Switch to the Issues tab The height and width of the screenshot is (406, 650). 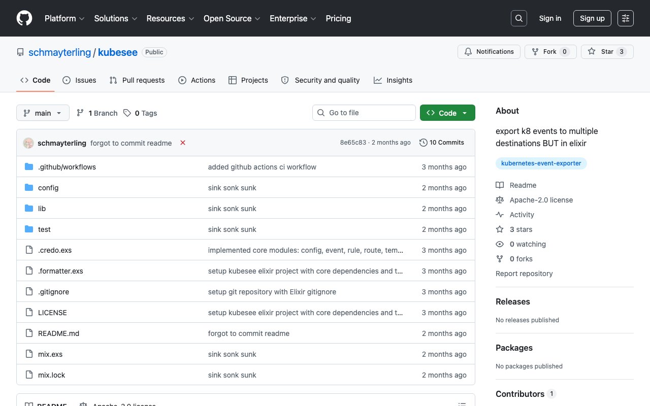coord(79,80)
